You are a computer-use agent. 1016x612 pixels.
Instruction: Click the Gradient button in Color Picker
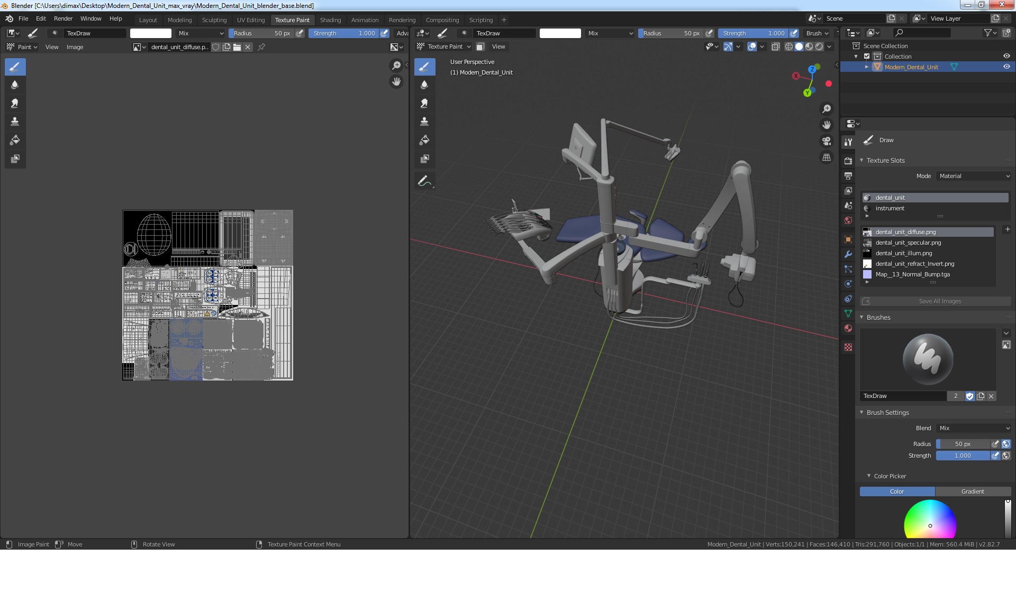pos(973,492)
